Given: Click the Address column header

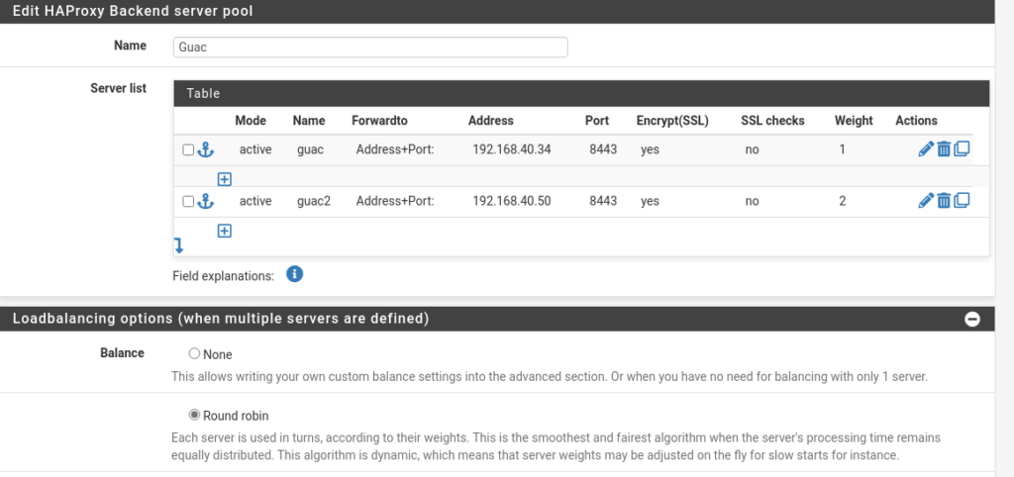Looking at the screenshot, I should pyautogui.click(x=491, y=121).
